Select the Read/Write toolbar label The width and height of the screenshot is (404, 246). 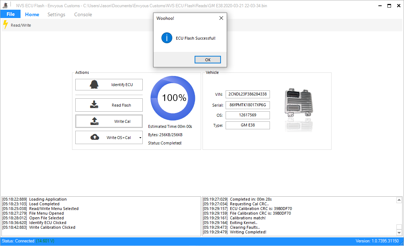pyautogui.click(x=21, y=25)
